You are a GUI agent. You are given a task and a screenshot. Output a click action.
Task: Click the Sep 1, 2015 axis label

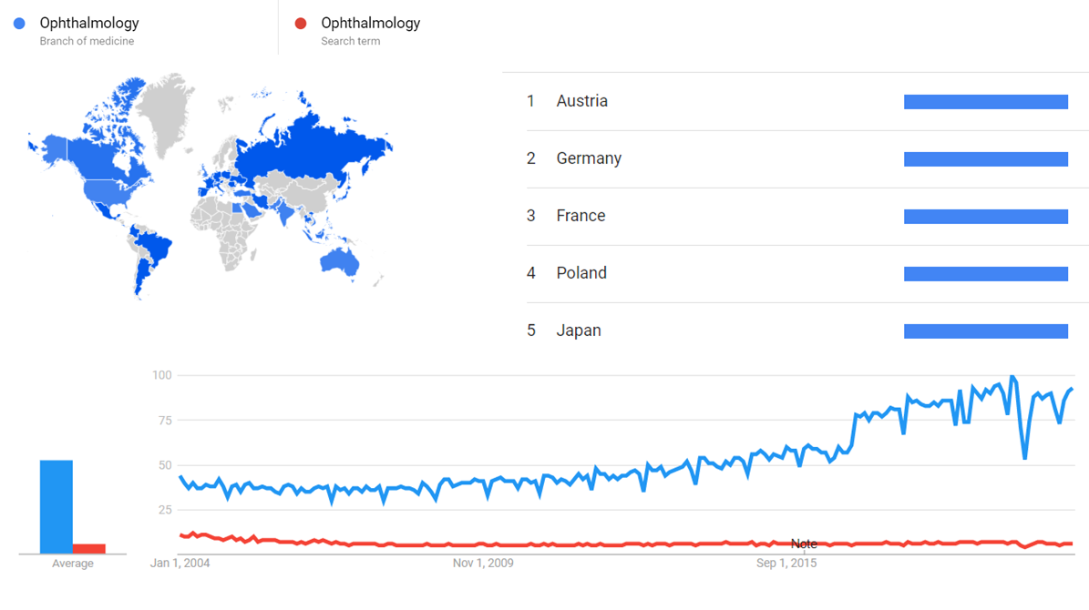(x=786, y=564)
